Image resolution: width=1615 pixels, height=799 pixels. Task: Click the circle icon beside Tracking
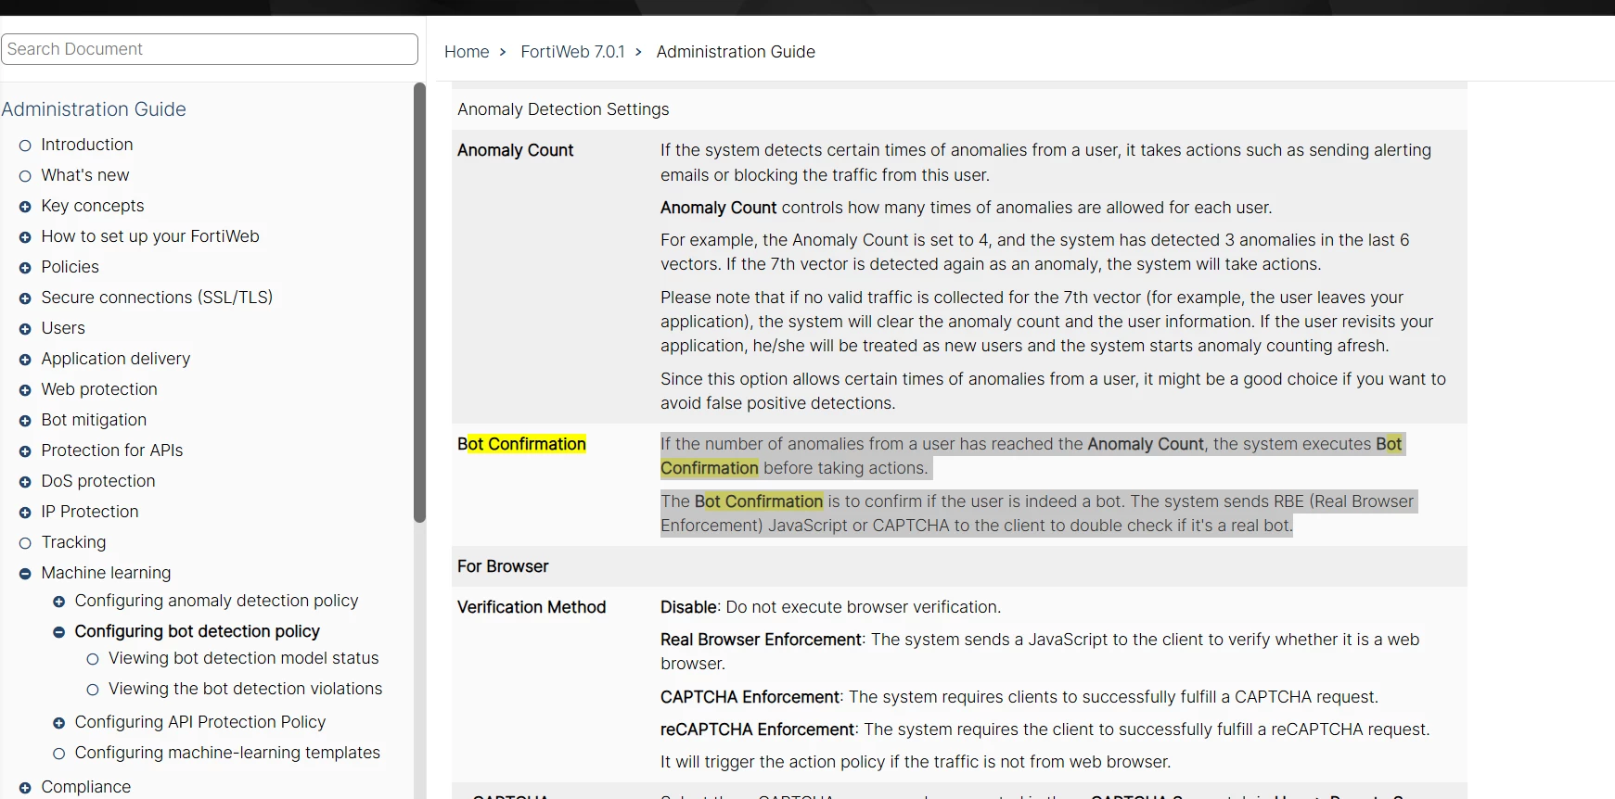(25, 543)
